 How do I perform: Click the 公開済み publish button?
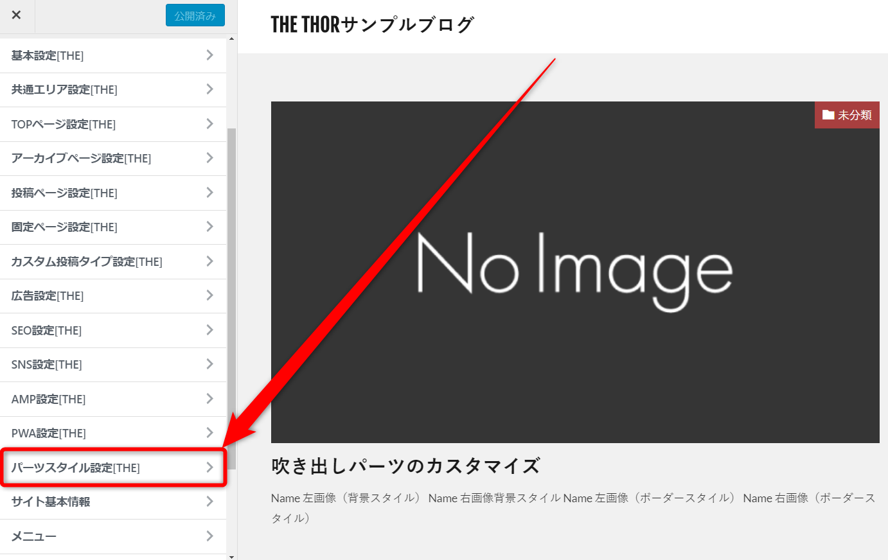(195, 15)
